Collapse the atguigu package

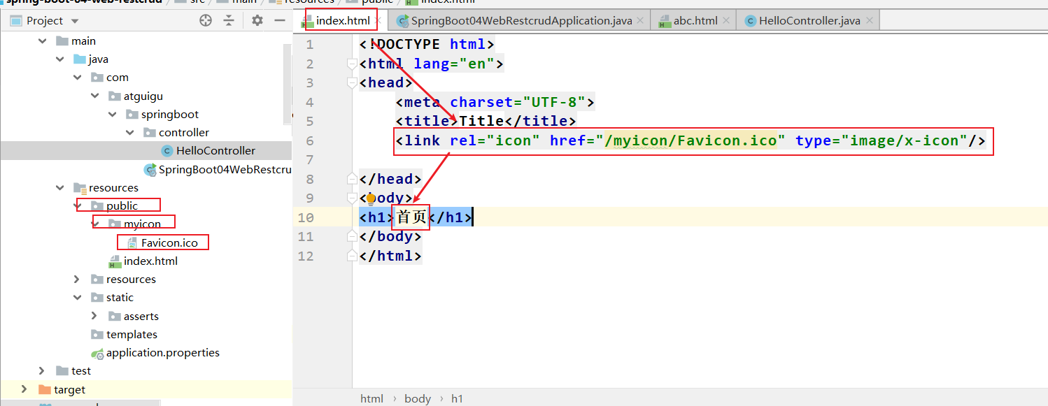coord(94,96)
